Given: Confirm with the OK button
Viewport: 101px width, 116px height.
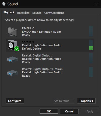Looking at the screenshot, I should click(49, 111).
